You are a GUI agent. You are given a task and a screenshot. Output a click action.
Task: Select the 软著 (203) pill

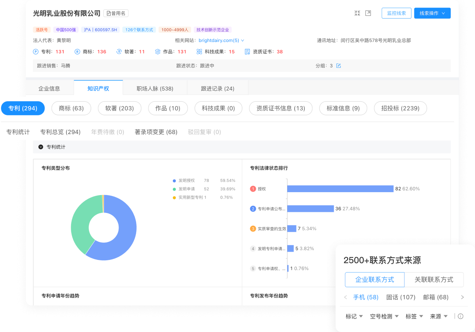120,108
